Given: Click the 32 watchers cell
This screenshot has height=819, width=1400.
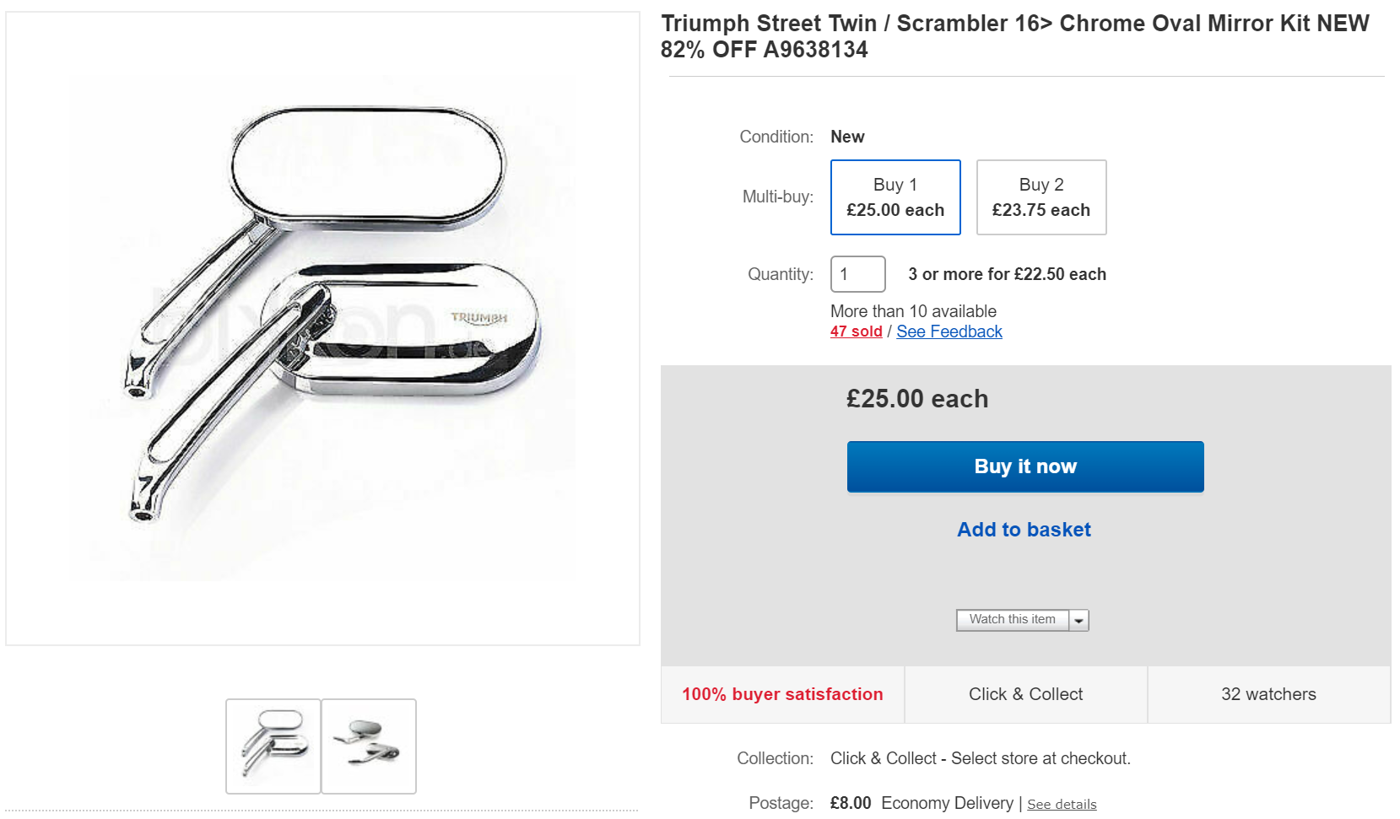Looking at the screenshot, I should pyautogui.click(x=1268, y=694).
